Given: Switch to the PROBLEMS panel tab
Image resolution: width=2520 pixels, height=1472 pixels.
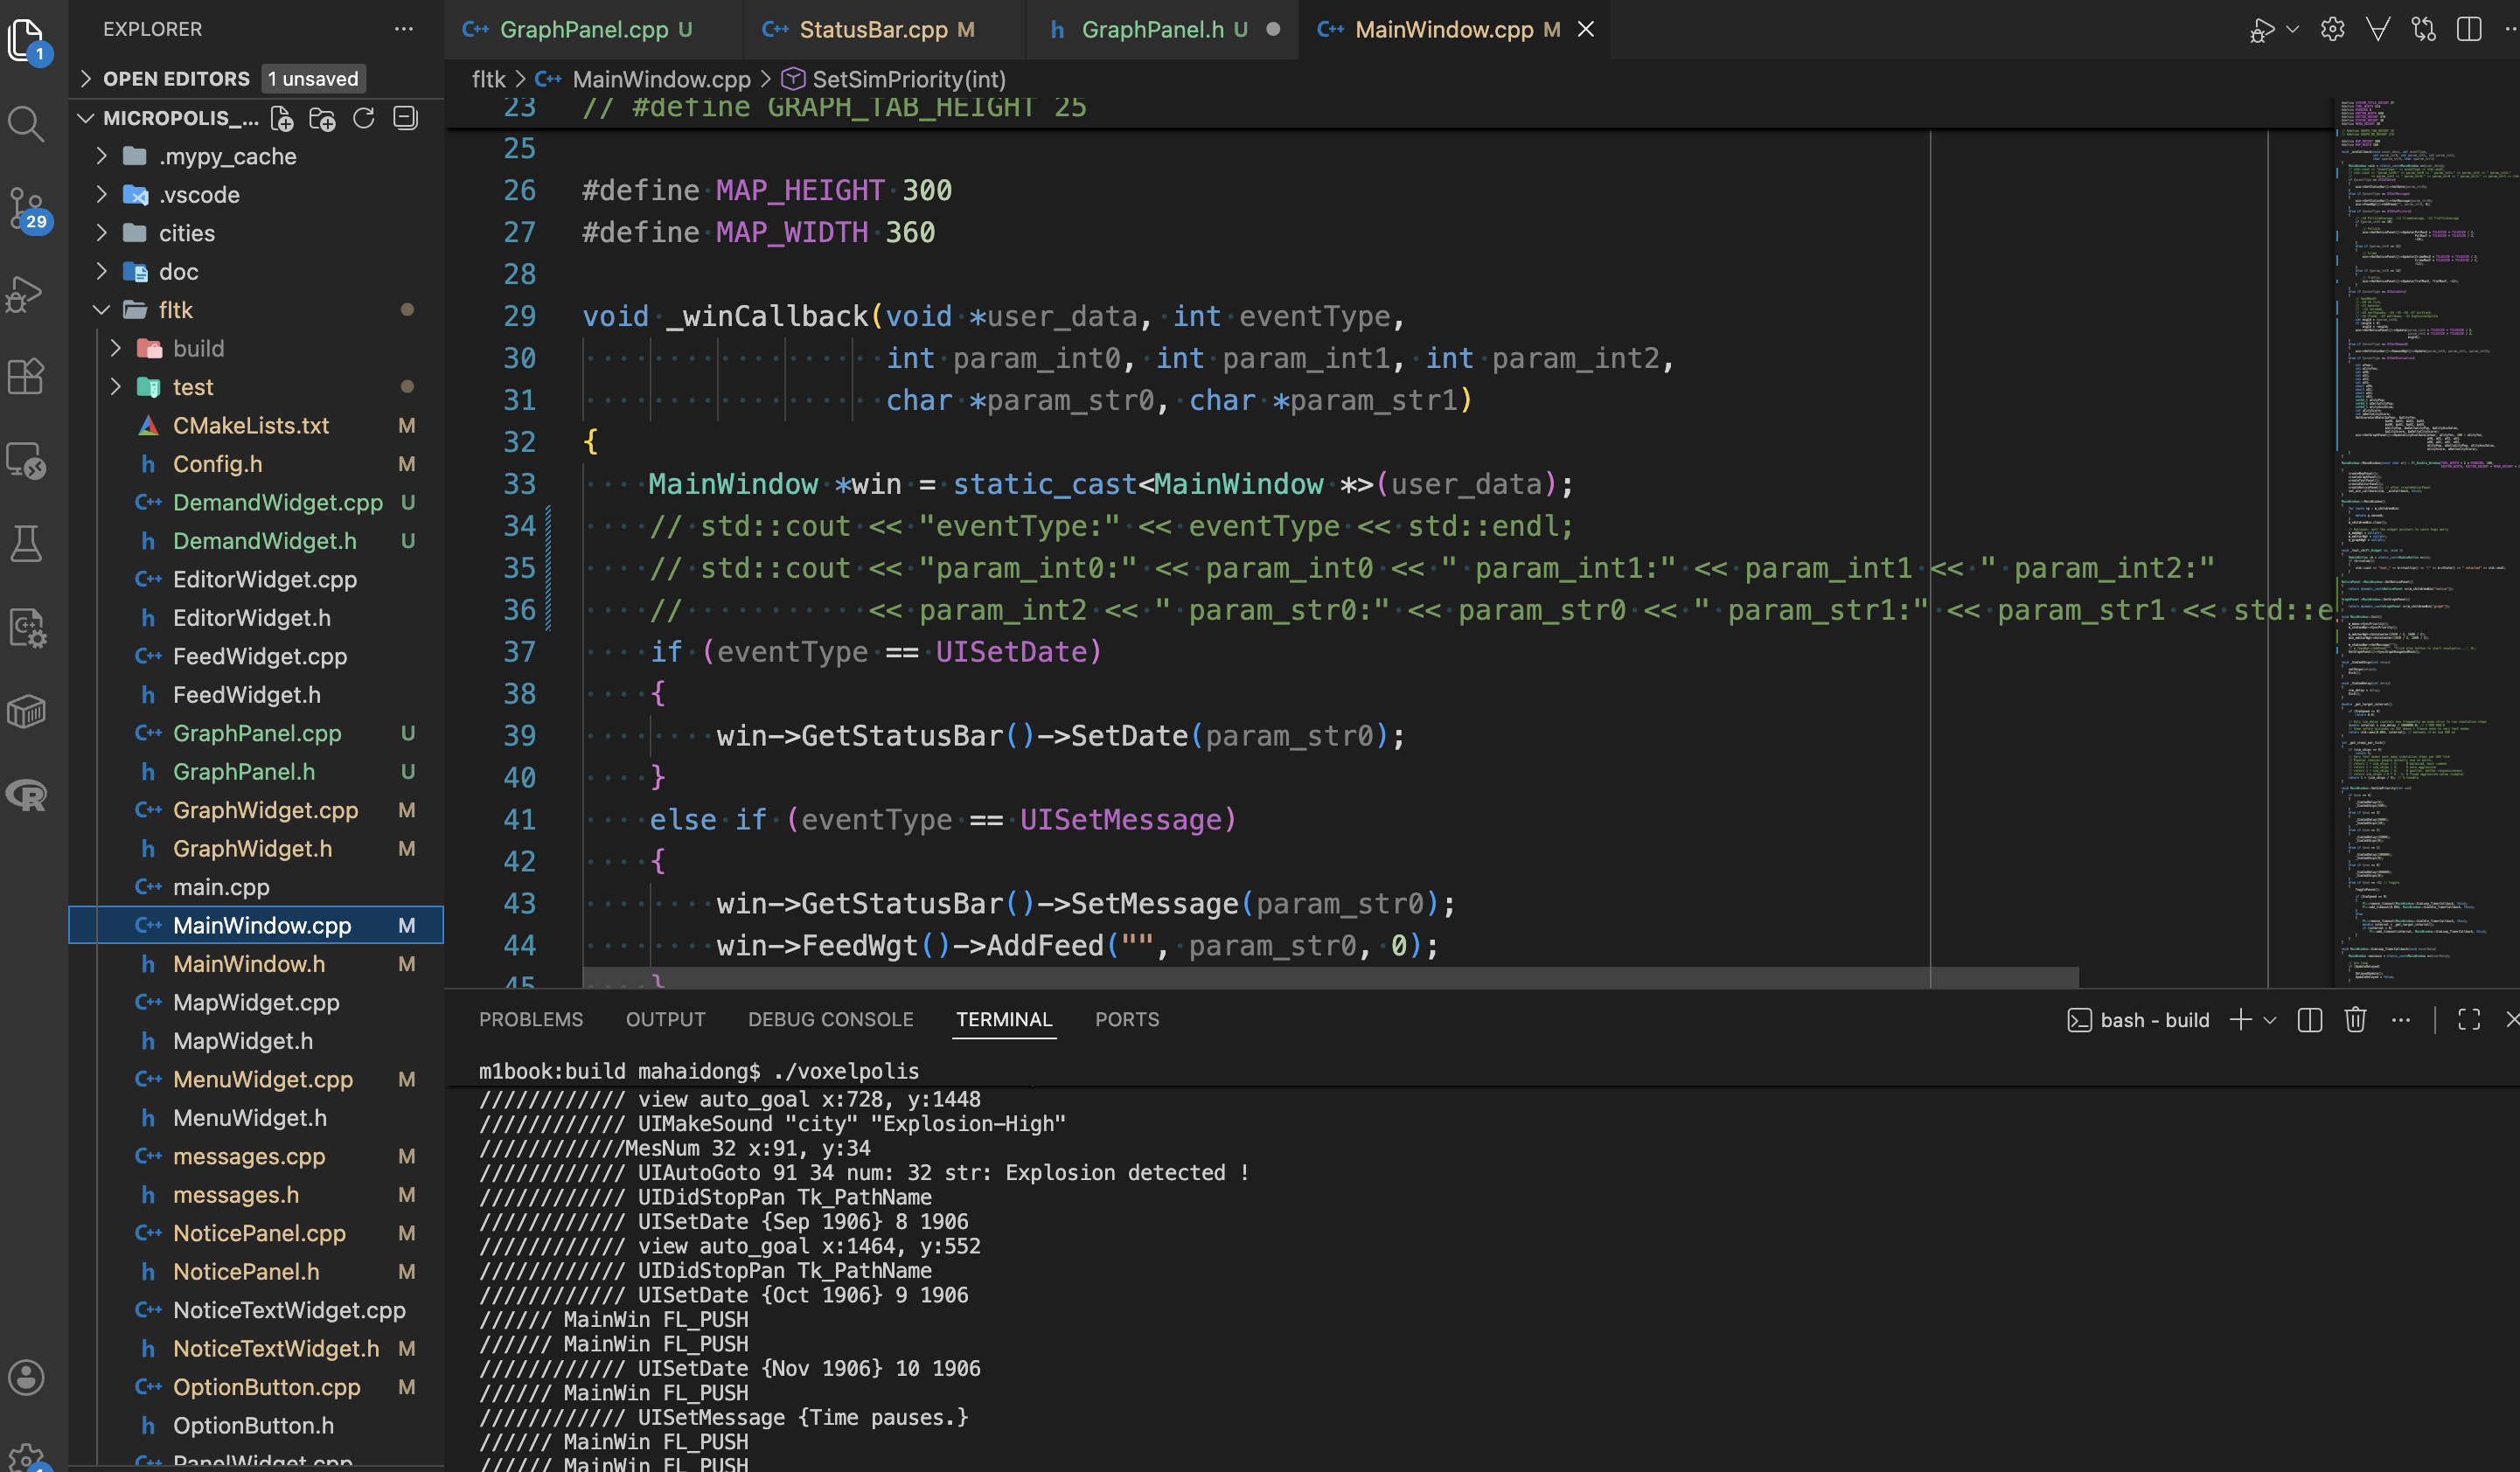Looking at the screenshot, I should point(530,1019).
